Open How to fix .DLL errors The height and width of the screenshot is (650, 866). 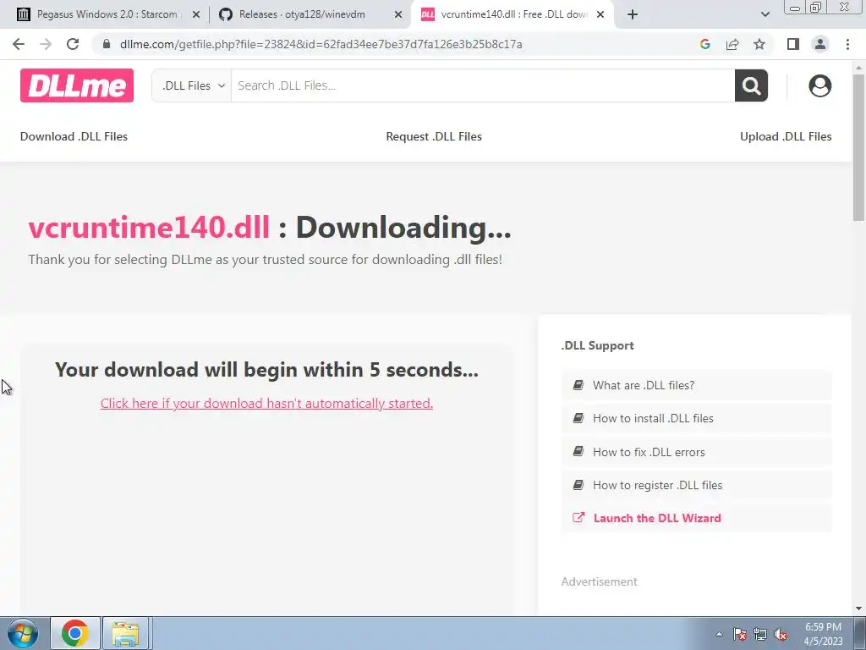click(x=697, y=452)
